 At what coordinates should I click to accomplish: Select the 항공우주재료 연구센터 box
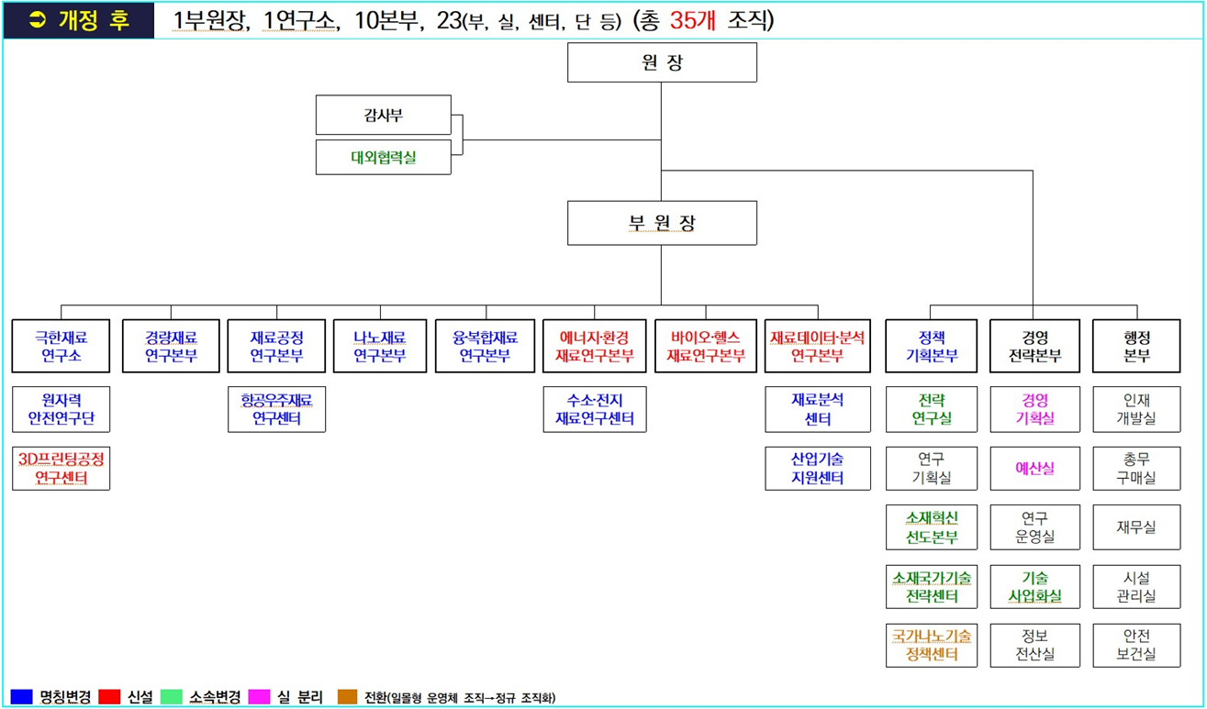tap(277, 409)
